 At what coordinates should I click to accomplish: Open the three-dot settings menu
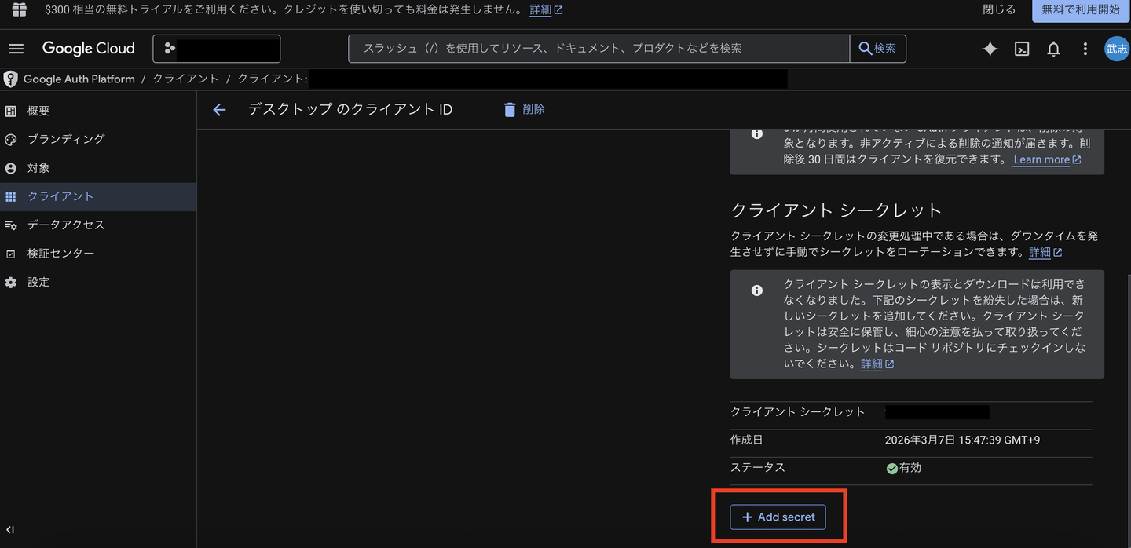click(x=1085, y=49)
